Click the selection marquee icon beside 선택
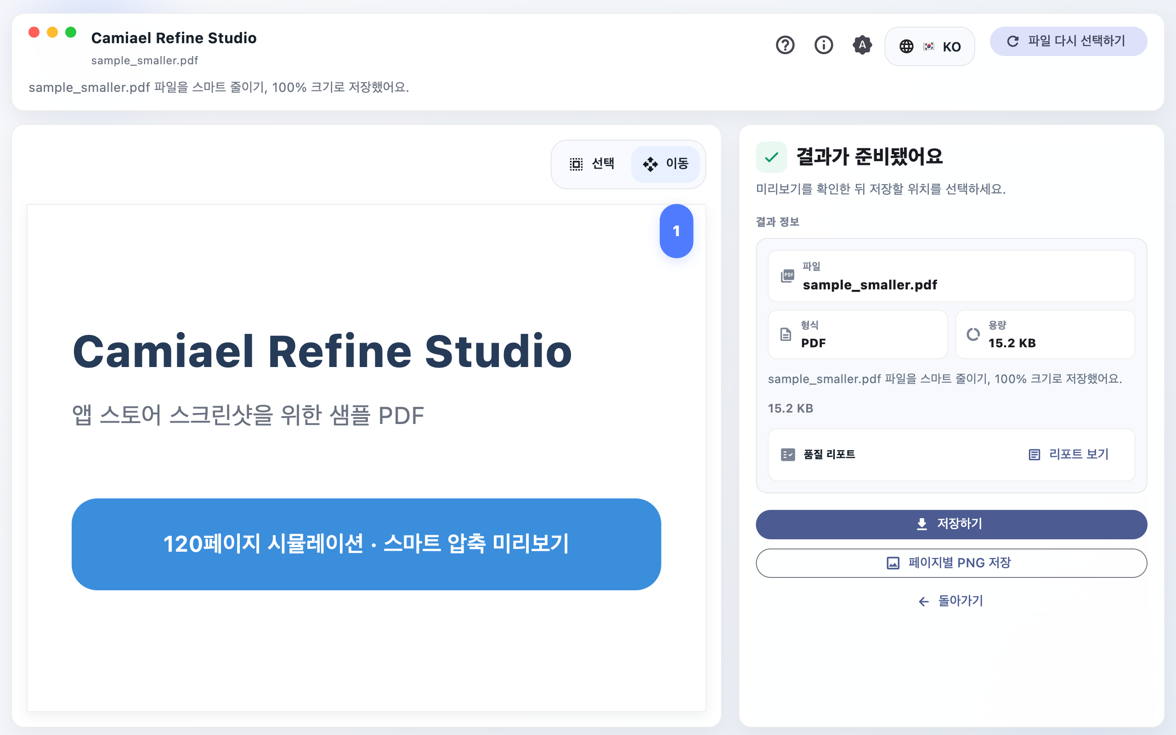The height and width of the screenshot is (735, 1176). pos(576,164)
